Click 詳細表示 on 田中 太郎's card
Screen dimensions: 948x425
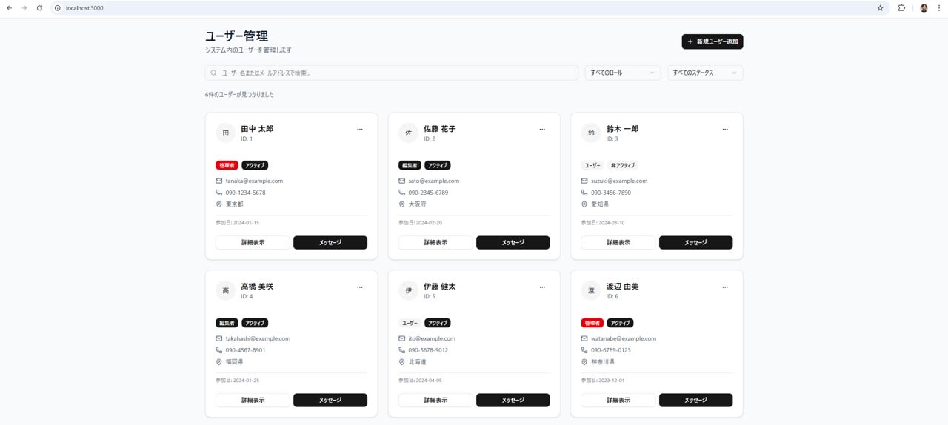(253, 242)
